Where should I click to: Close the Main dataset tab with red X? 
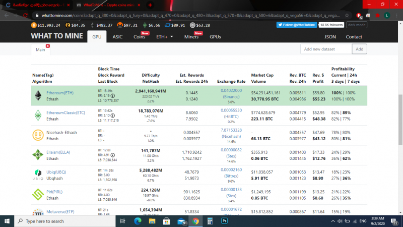(x=47, y=46)
